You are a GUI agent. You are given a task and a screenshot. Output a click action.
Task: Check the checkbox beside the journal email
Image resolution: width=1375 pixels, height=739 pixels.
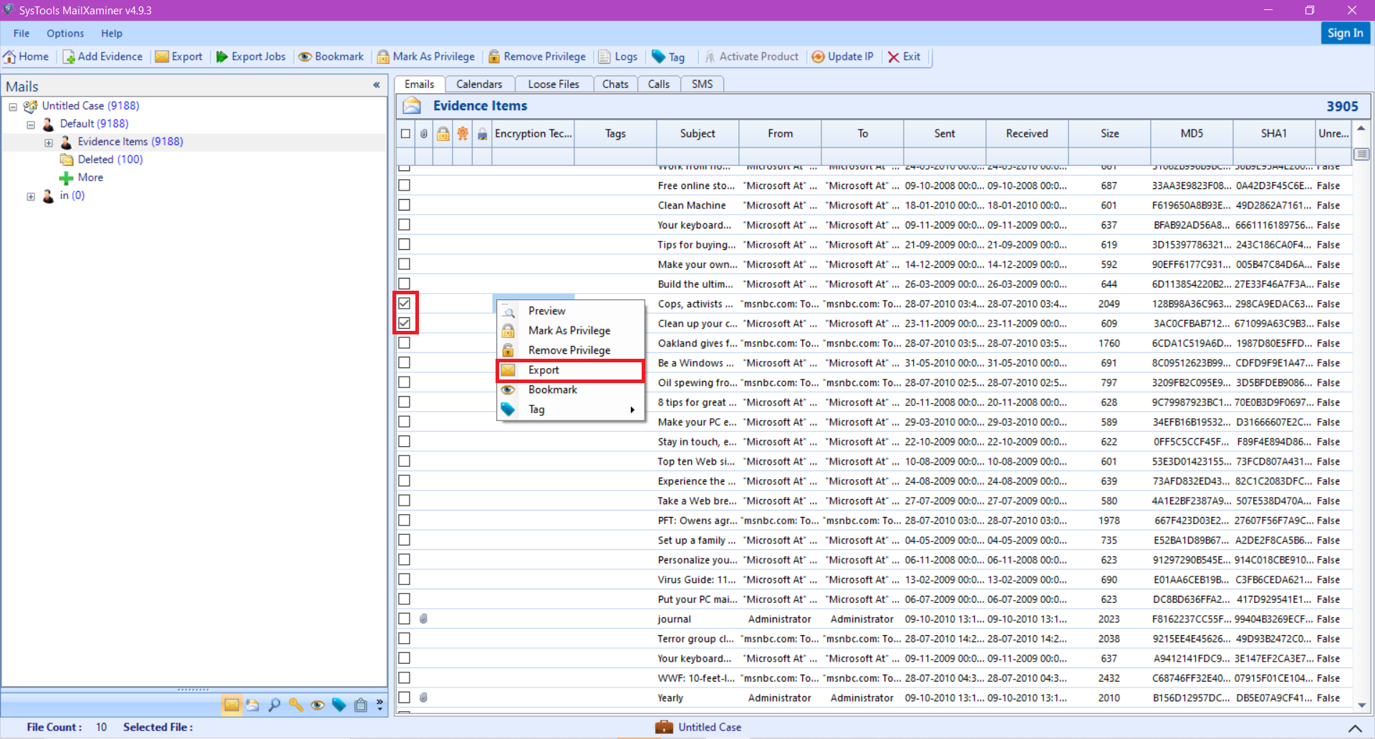point(405,619)
